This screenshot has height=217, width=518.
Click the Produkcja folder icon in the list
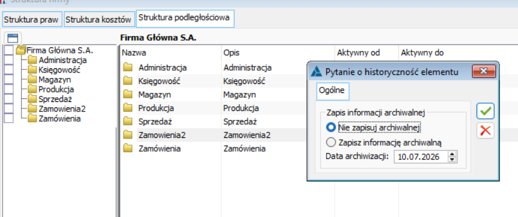tap(127, 108)
